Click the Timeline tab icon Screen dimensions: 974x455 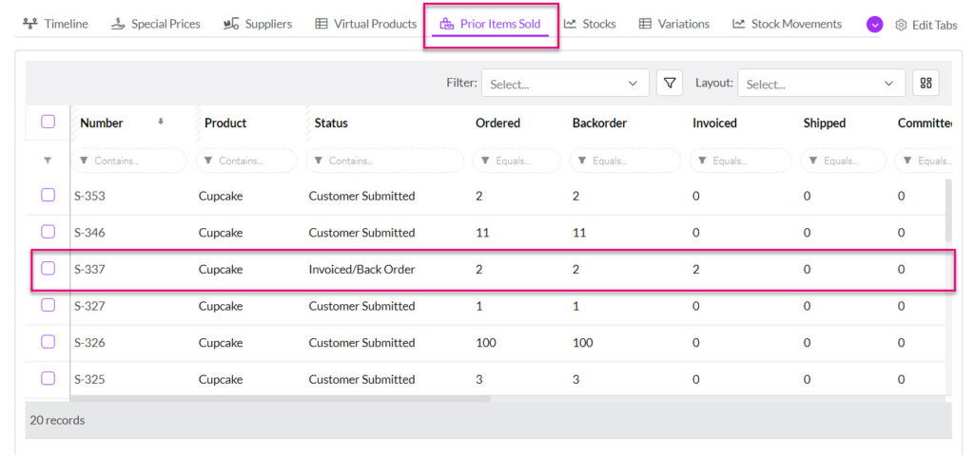point(29,24)
